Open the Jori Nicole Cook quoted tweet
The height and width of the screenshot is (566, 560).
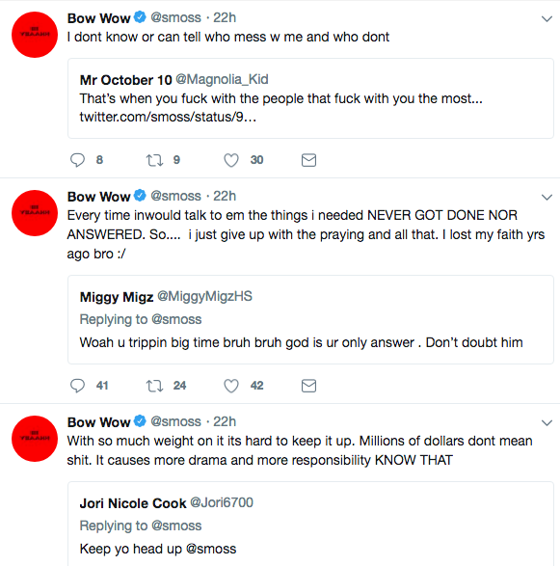[x=310, y=524]
